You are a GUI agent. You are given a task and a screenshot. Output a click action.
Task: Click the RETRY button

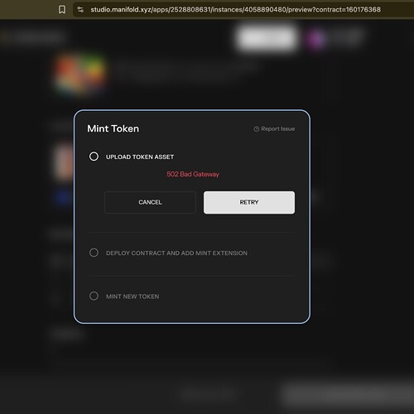point(249,202)
